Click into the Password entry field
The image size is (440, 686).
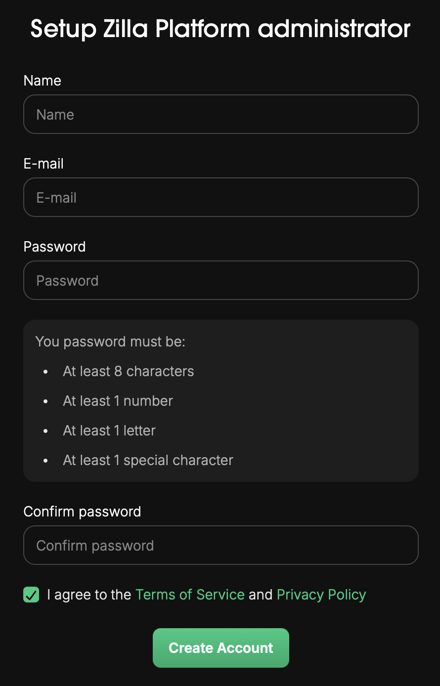(220, 280)
